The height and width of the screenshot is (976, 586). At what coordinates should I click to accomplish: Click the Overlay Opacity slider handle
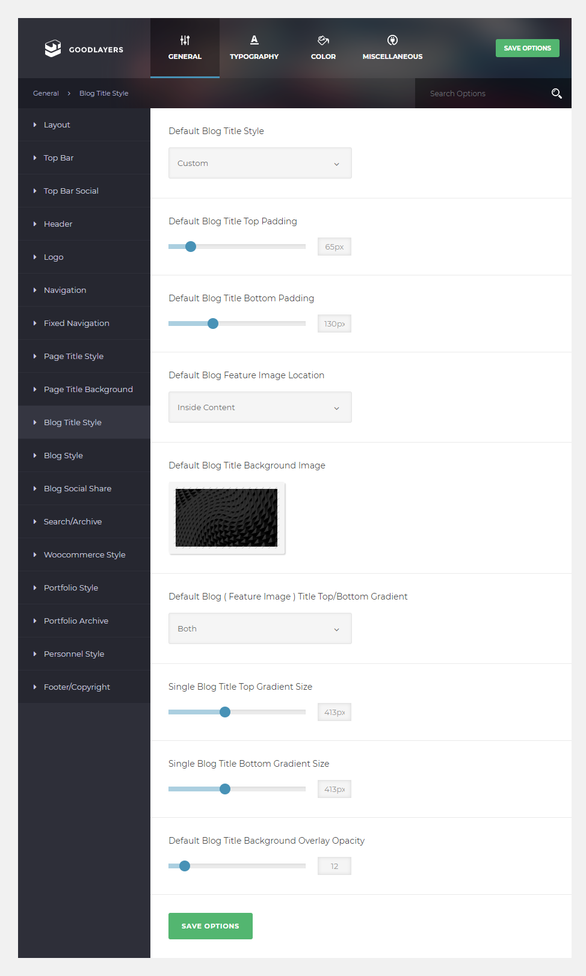coord(185,866)
